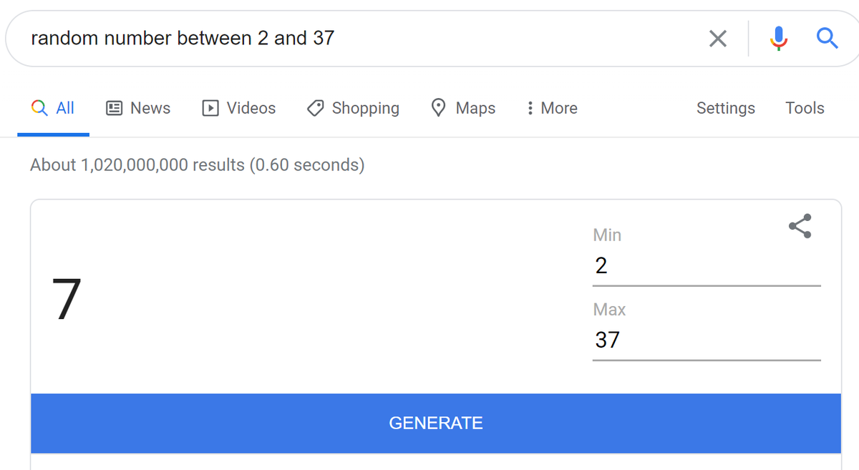Screen dimensions: 859x470
Task: Click the Maps pin icon
Action: (x=439, y=107)
